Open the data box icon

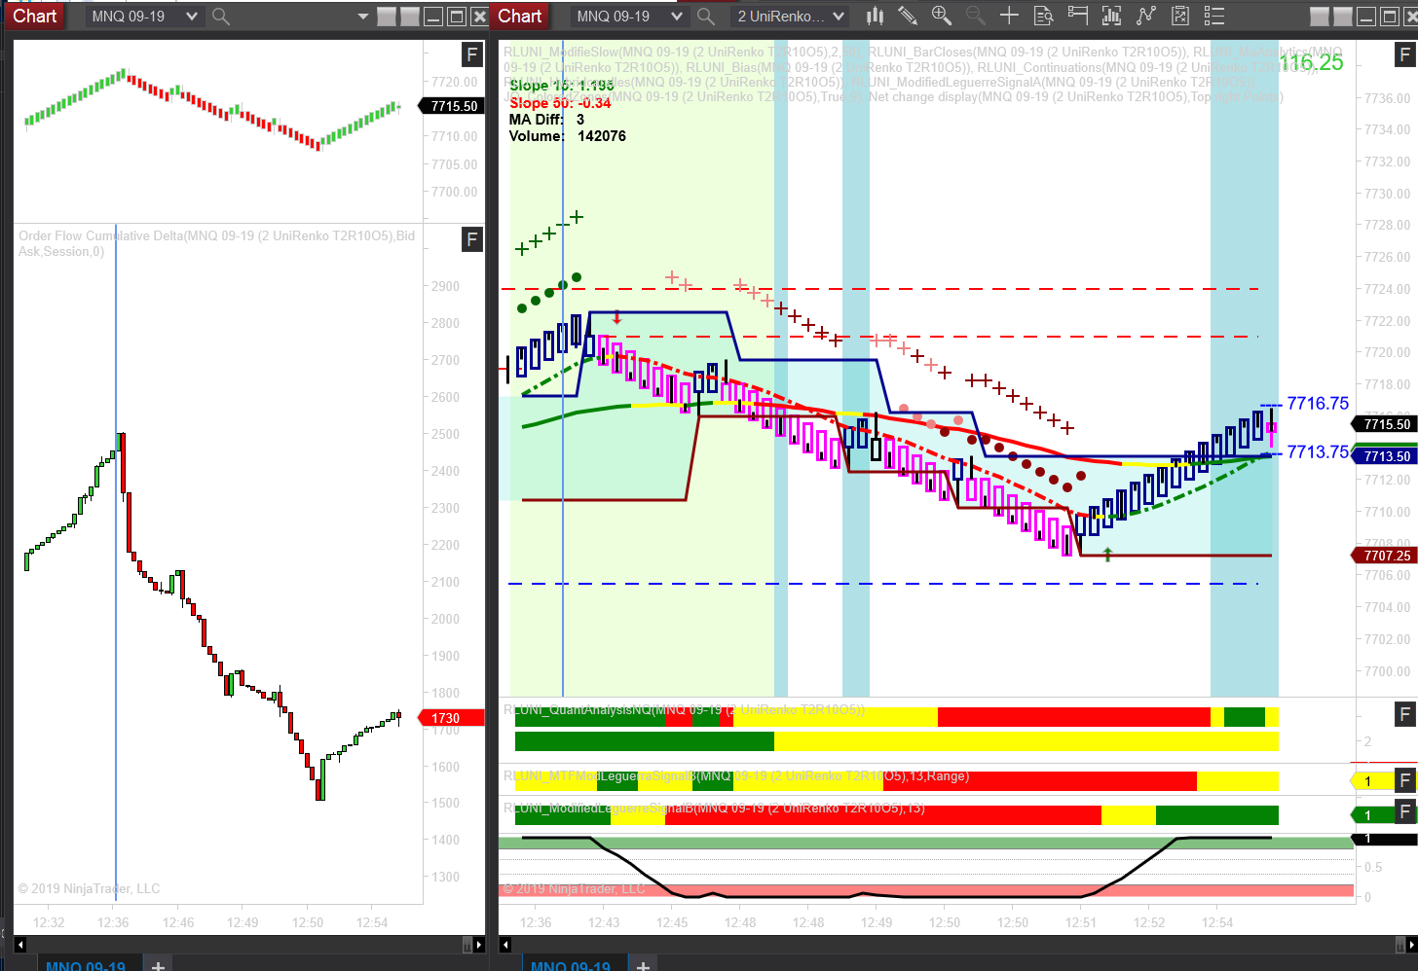1043,16
